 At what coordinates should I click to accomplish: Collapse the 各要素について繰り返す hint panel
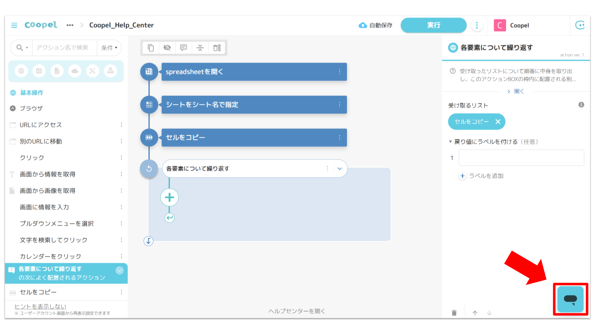pyautogui.click(x=120, y=270)
